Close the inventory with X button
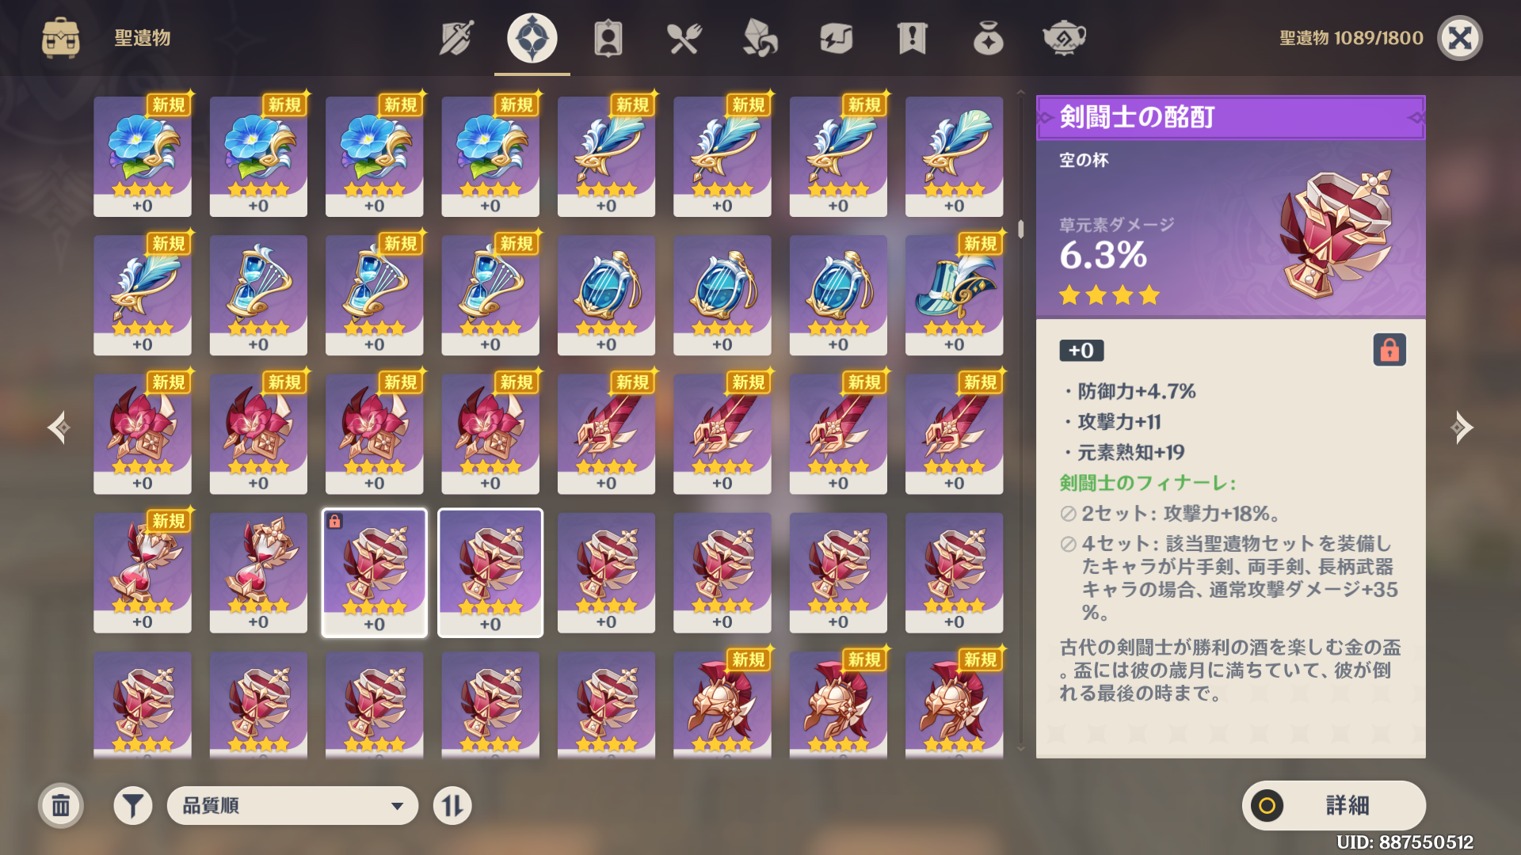Image resolution: width=1521 pixels, height=855 pixels. 1460,38
